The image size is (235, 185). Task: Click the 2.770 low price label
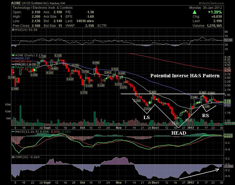pos(83,93)
